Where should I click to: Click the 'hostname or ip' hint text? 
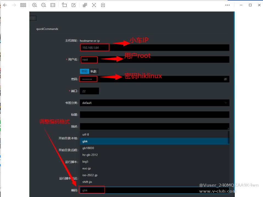click(90, 41)
